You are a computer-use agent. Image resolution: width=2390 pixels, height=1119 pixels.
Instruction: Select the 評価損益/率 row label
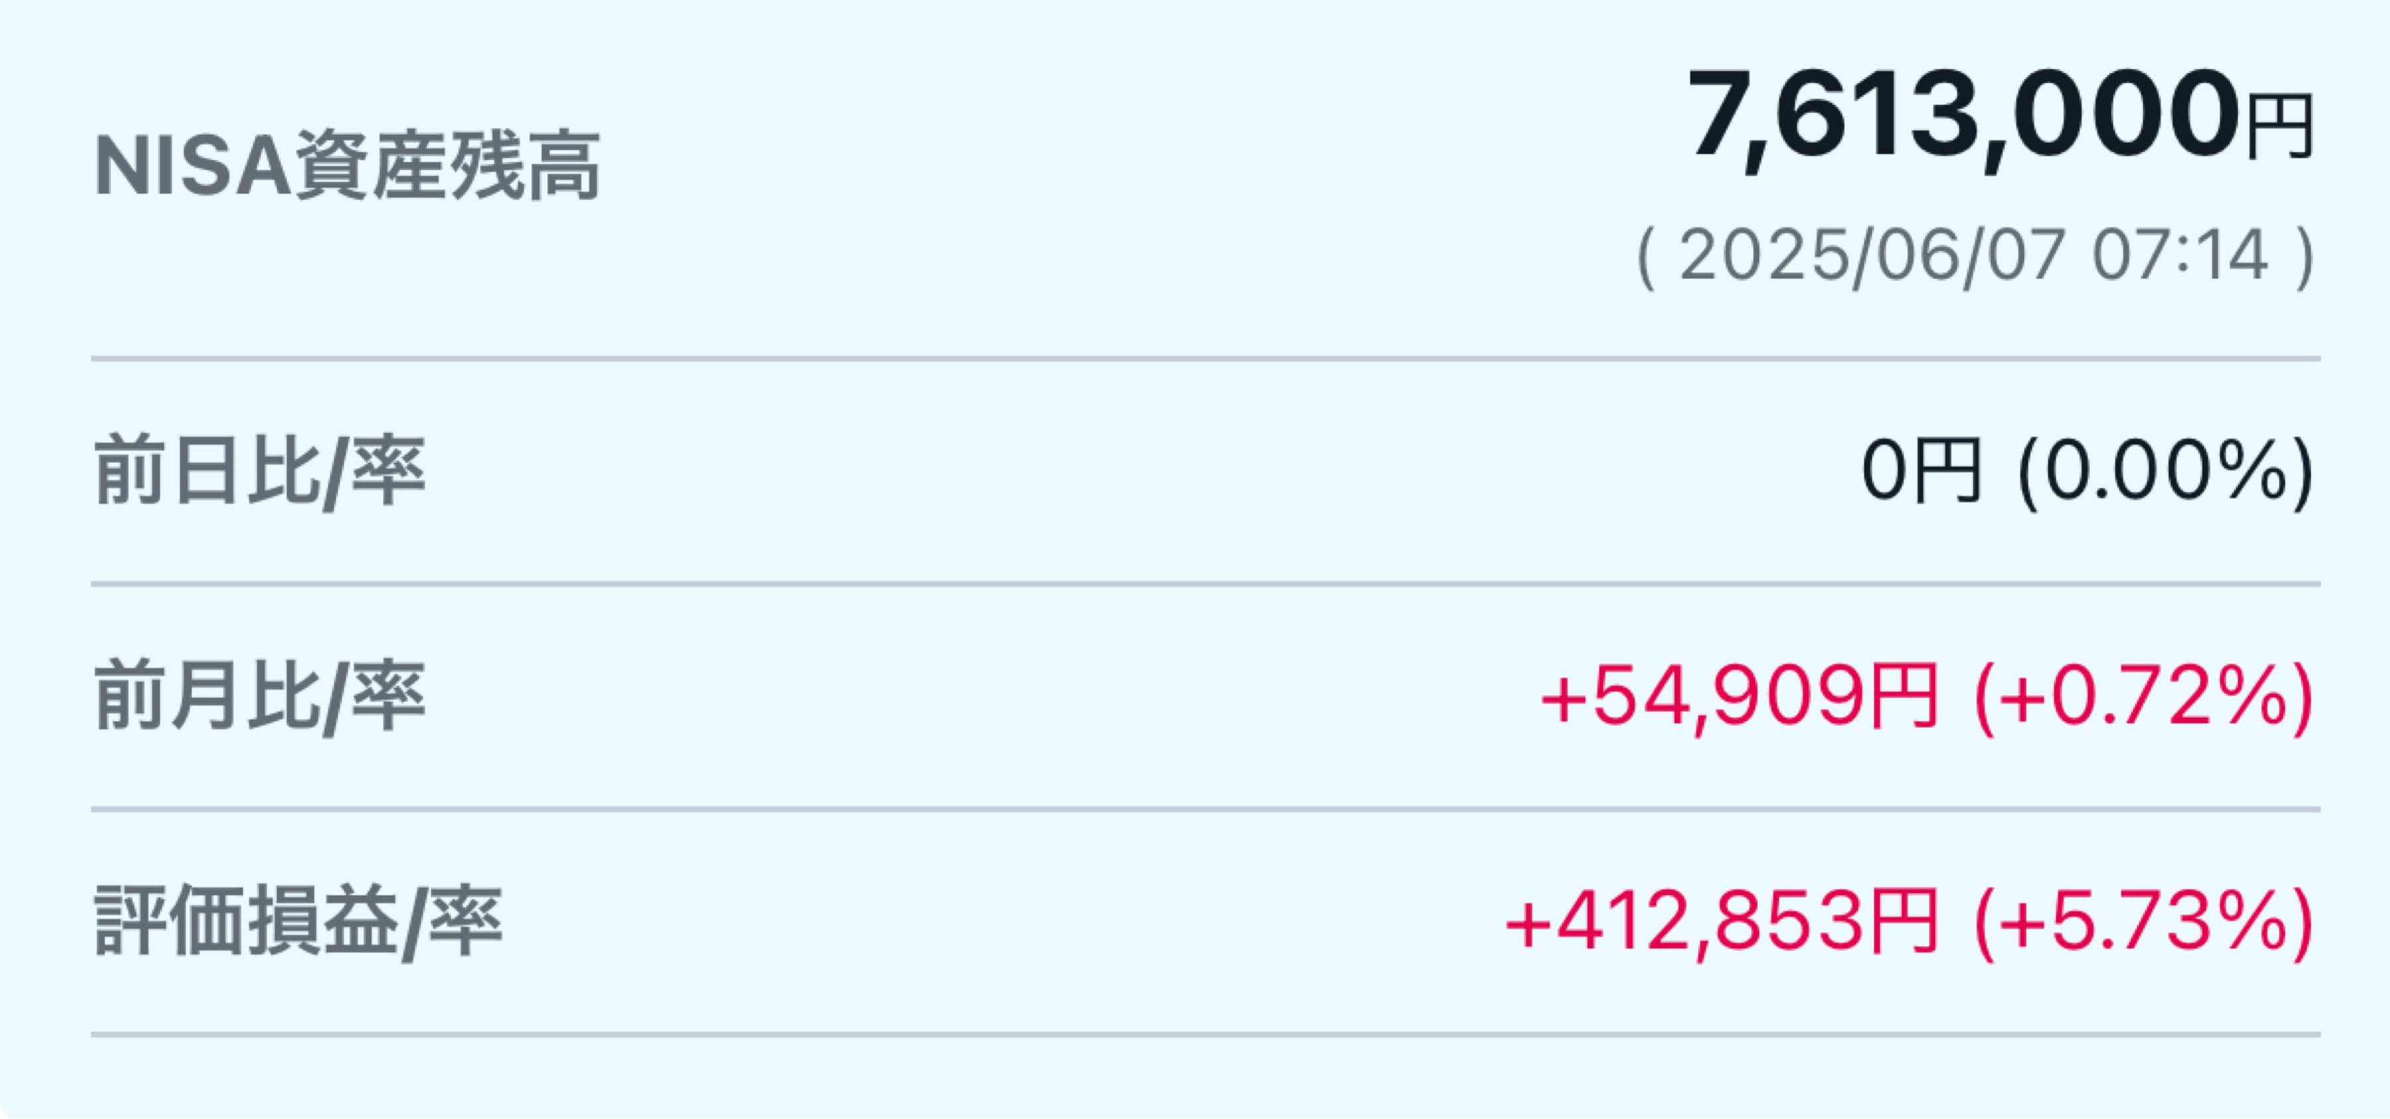[299, 923]
